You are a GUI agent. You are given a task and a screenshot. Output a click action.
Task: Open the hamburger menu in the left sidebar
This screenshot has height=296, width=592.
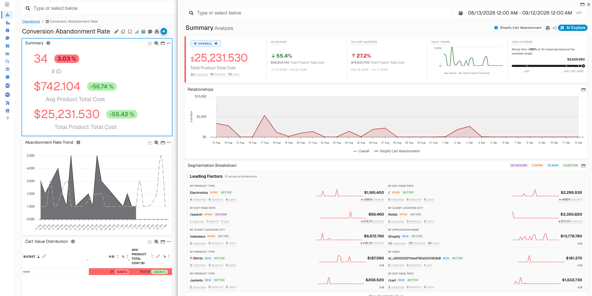tap(7, 4)
